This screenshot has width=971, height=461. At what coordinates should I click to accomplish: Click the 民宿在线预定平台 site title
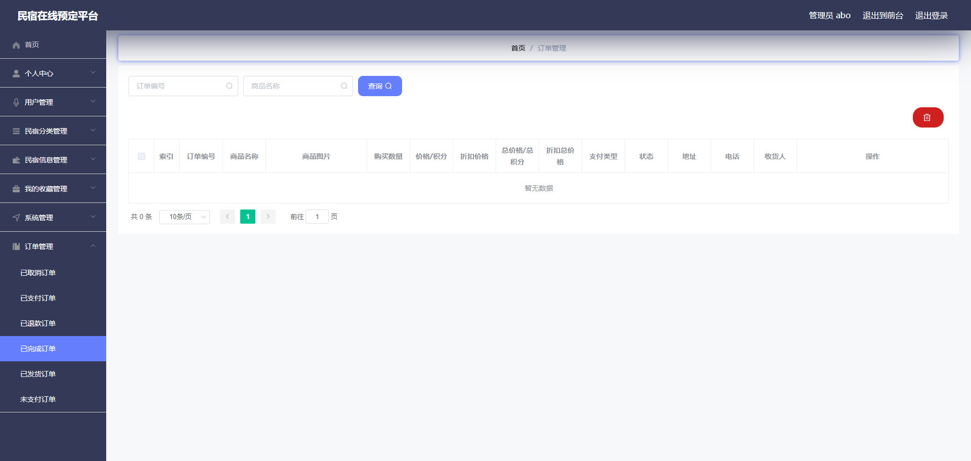click(58, 16)
